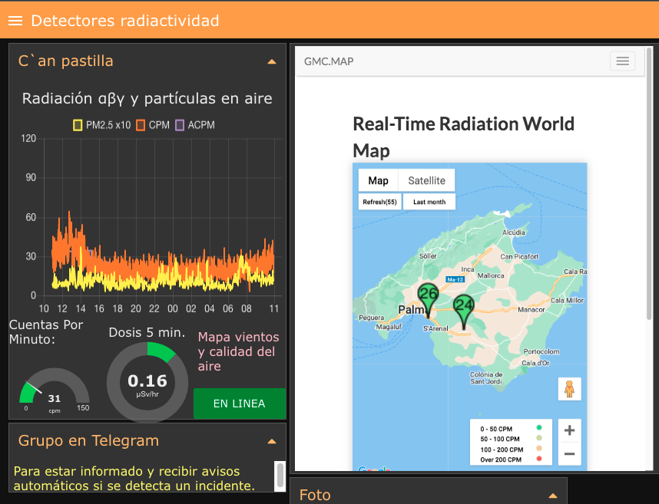Collapse the C`an pastilla panel
This screenshot has height=504, width=659.
[271, 61]
